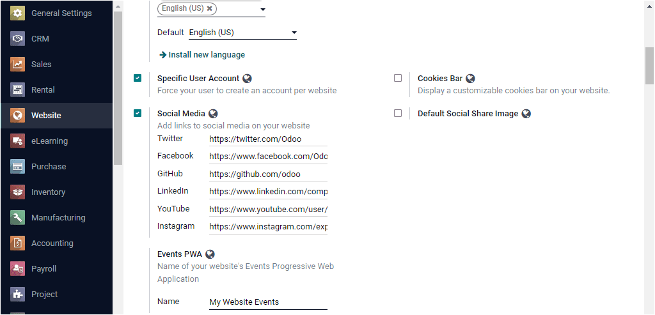This screenshot has width=655, height=315.
Task: Open Accounting settings section
Action: (56, 243)
